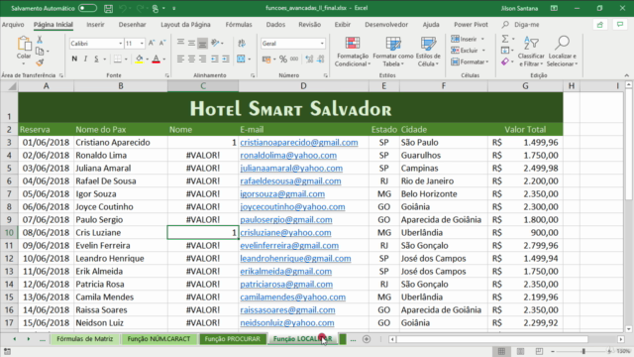This screenshot has width=634, height=357.
Task: Click the vertical scrollbar down arrow
Action: (x=629, y=329)
